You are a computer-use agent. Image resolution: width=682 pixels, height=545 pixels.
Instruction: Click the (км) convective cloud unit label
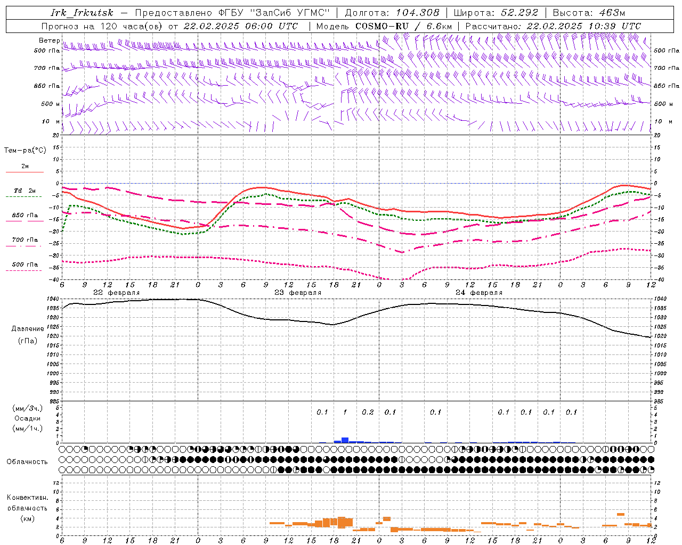pos(28,519)
